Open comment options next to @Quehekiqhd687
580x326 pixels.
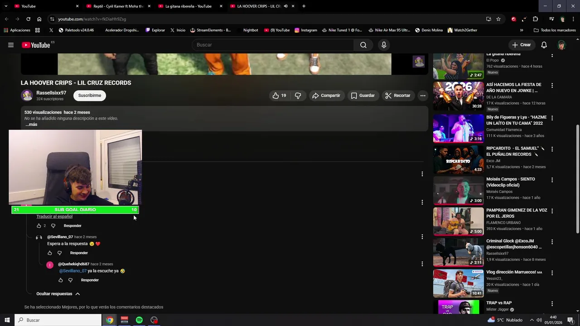(422, 264)
